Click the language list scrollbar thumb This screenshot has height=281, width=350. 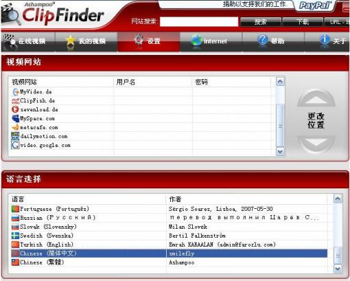tap(338, 256)
